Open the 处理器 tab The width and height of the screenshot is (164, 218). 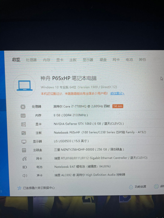[x=31, y=60]
